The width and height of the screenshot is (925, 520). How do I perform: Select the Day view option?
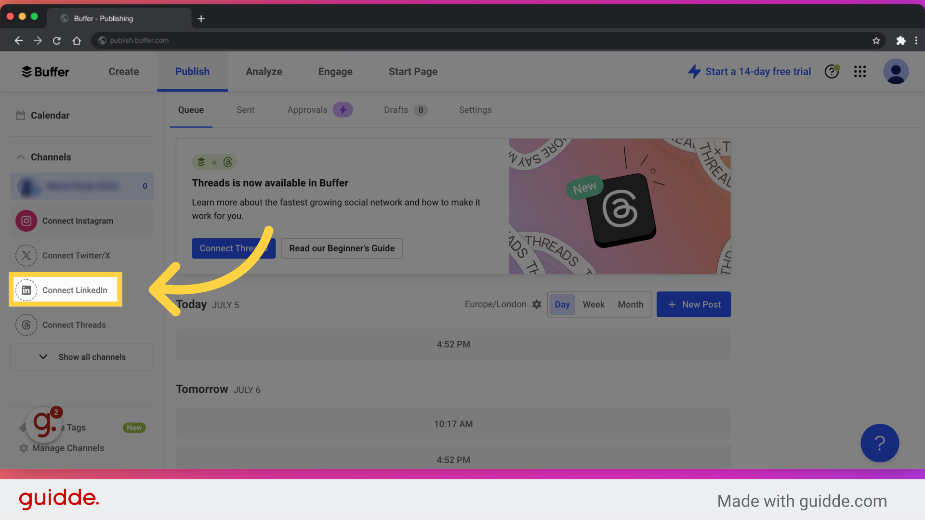pos(562,304)
